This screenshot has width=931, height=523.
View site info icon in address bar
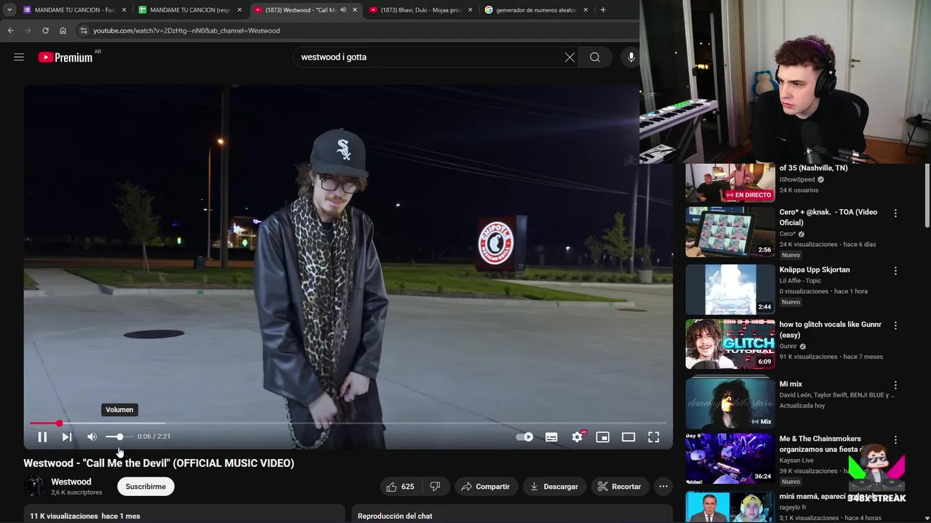click(84, 31)
